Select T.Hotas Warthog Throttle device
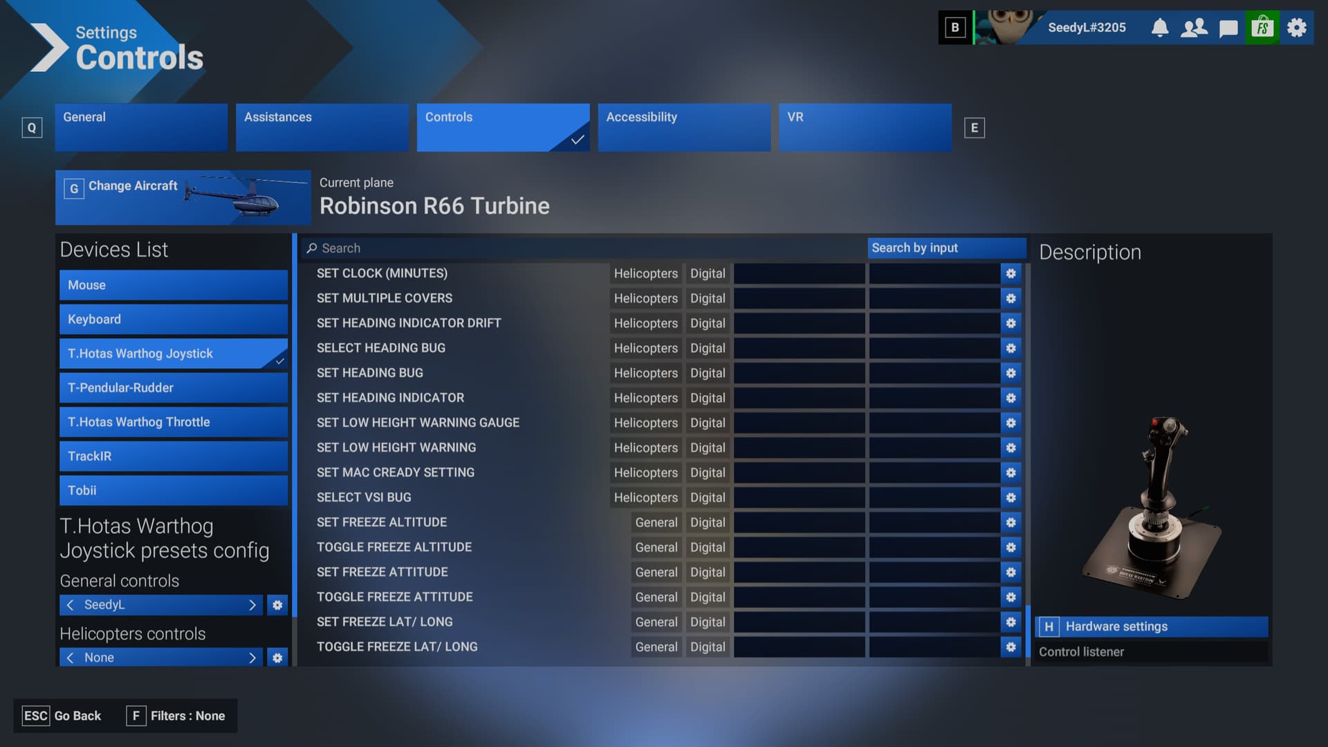This screenshot has width=1328, height=747. coord(173,422)
